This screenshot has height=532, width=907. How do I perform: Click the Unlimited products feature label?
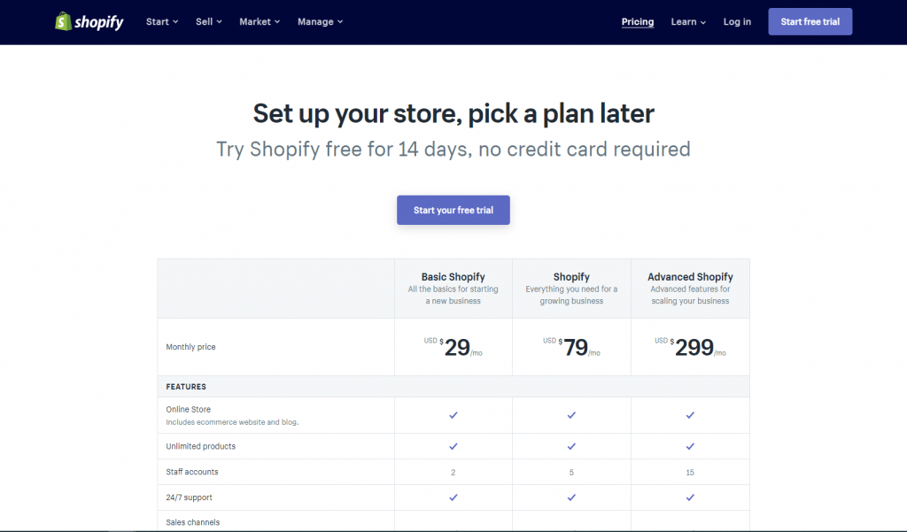201,446
